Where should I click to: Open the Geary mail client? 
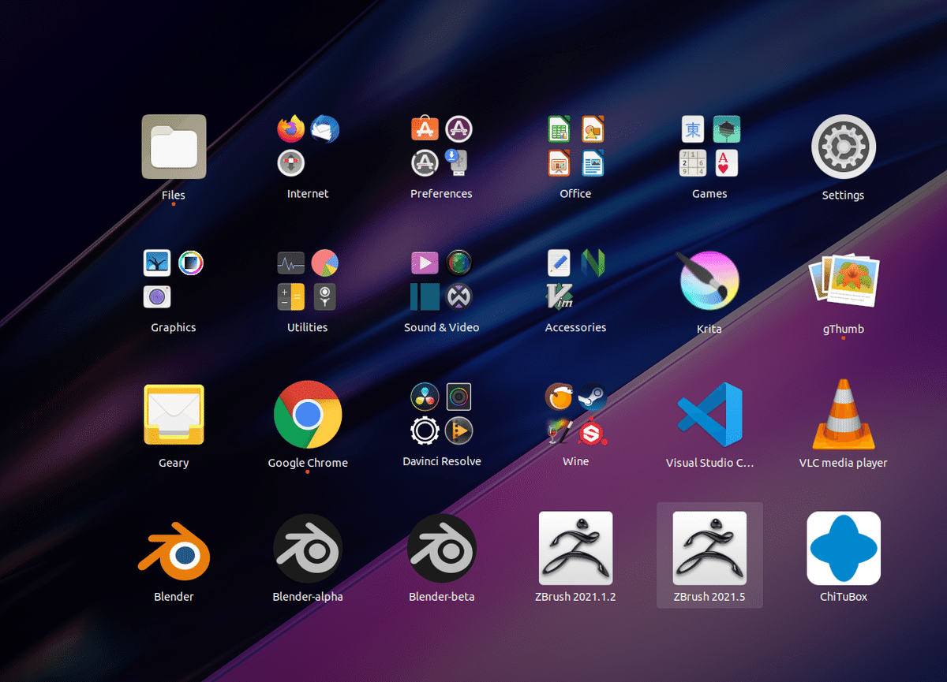[x=174, y=416]
